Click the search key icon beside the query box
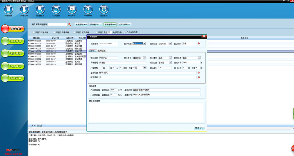This screenshot has width=294, height=156. coord(70,24)
